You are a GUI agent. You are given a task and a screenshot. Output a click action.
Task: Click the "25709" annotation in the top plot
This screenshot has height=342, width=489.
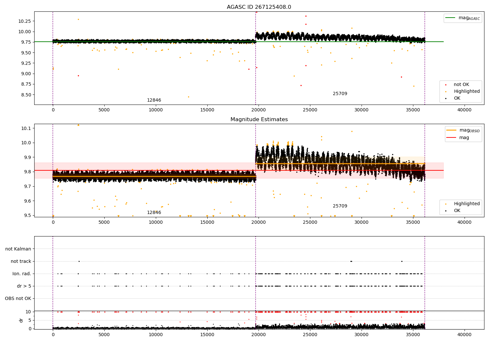340,93
